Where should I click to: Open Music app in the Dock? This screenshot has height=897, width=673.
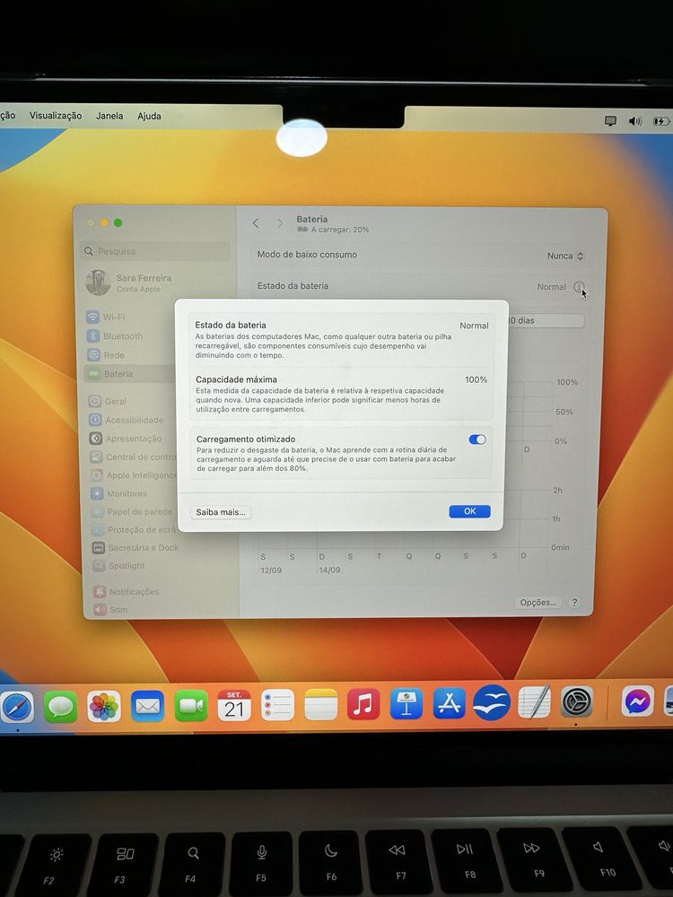363,704
